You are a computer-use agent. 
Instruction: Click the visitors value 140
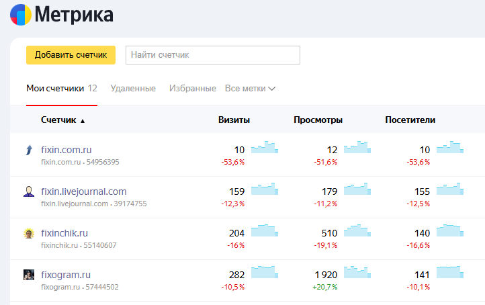[x=422, y=233]
